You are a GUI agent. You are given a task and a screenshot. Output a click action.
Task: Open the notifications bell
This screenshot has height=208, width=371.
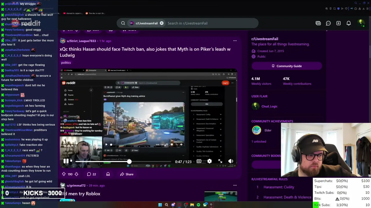(349, 23)
